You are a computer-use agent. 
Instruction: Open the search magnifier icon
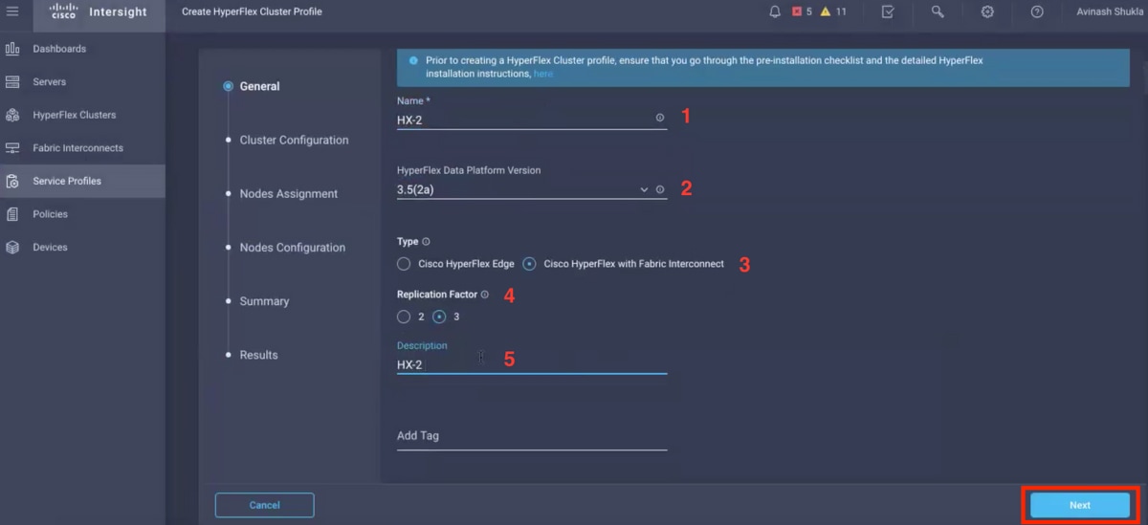point(938,11)
